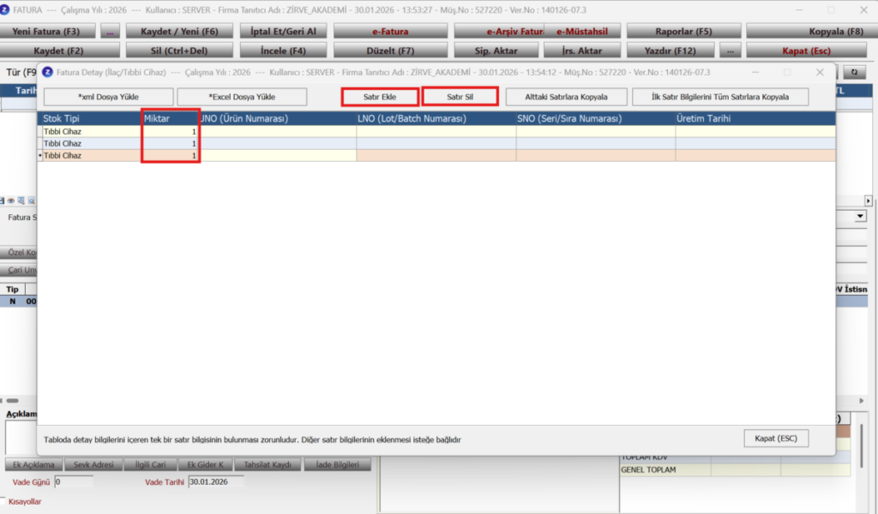This screenshot has width=878, height=514.
Task: Click e-Müstahsil in the toolbar
Action: [582, 32]
